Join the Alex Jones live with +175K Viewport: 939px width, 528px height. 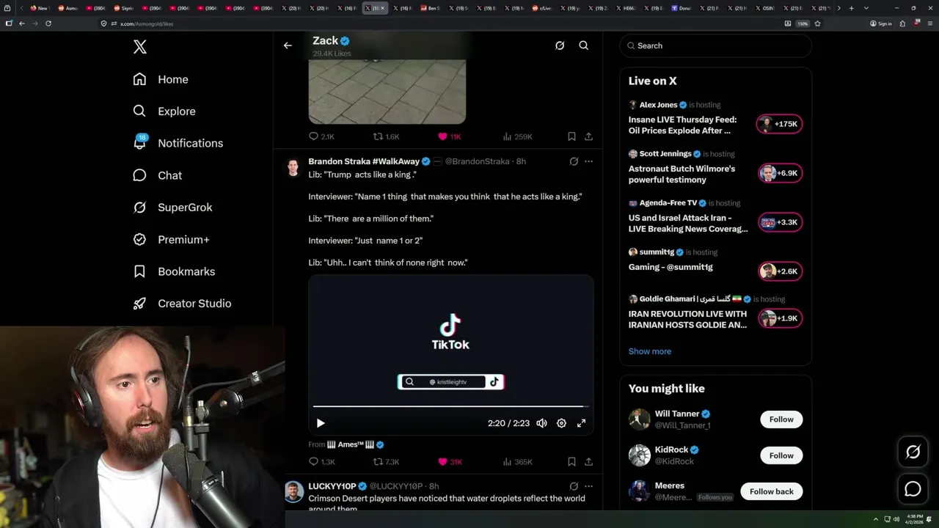(779, 124)
